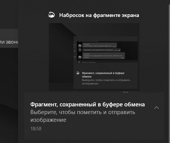
Task: Click 'Выберите, чтобы пометить и отправить изображение'
Action: 83,116
